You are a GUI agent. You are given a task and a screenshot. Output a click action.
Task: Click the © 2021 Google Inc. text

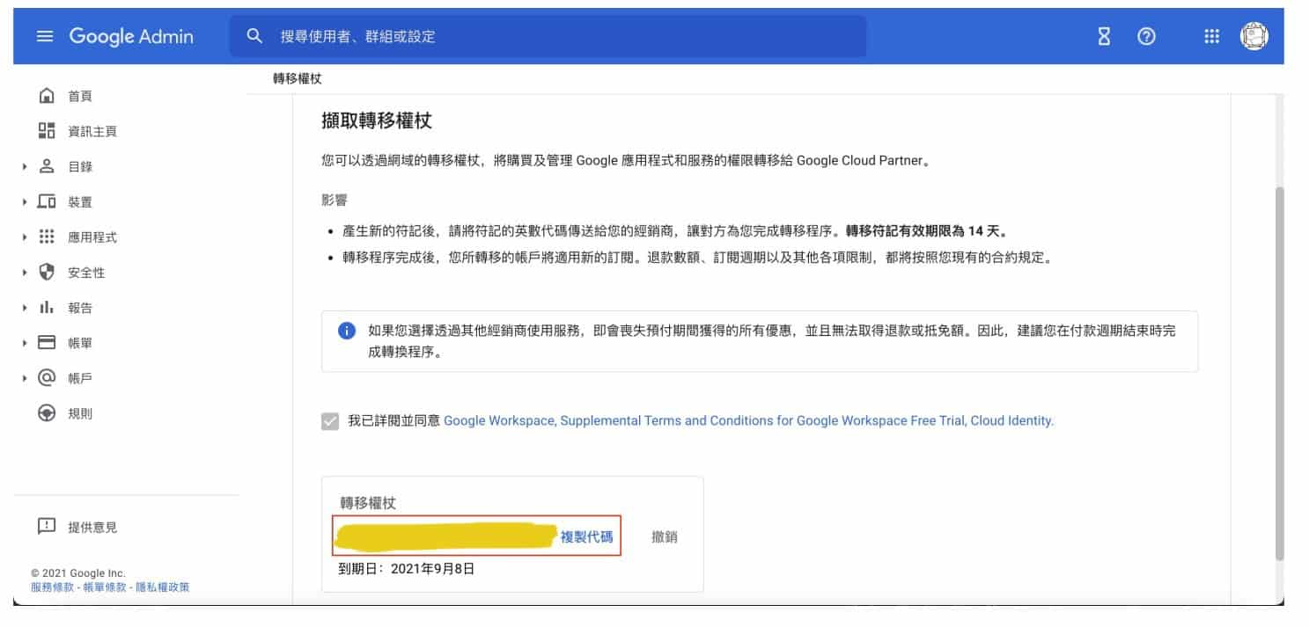[78, 572]
